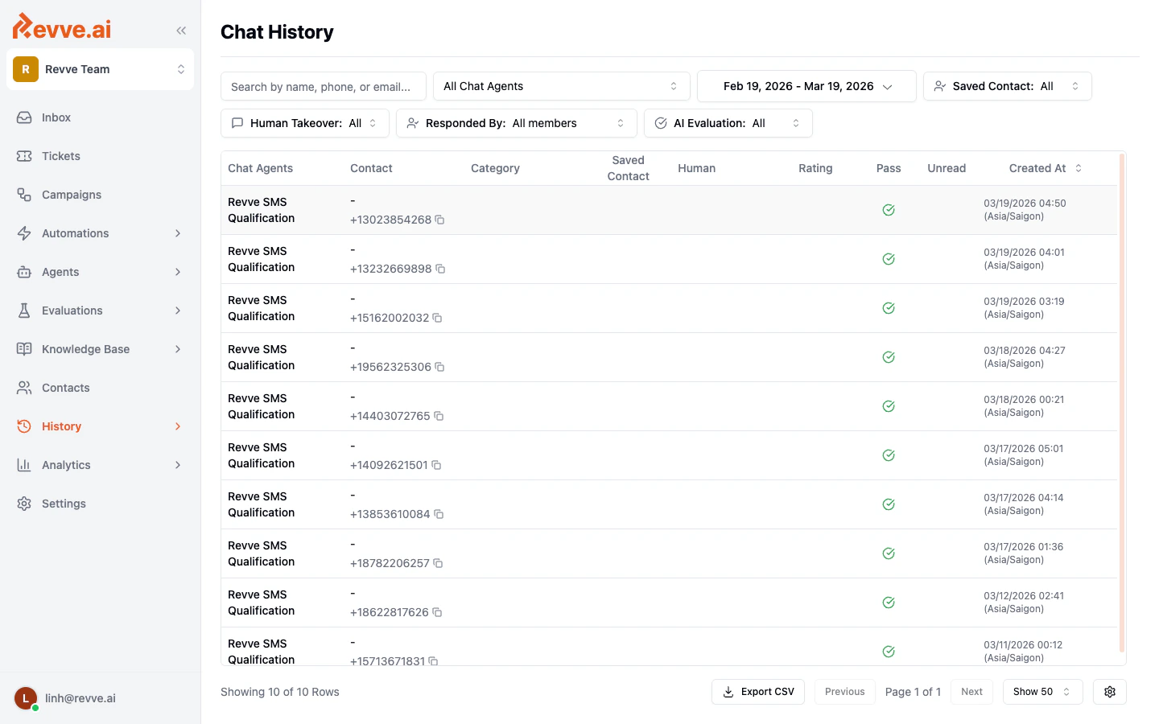Open the Saved Contact filter dropdown
This screenshot has height=724, width=1159.
1007,86
